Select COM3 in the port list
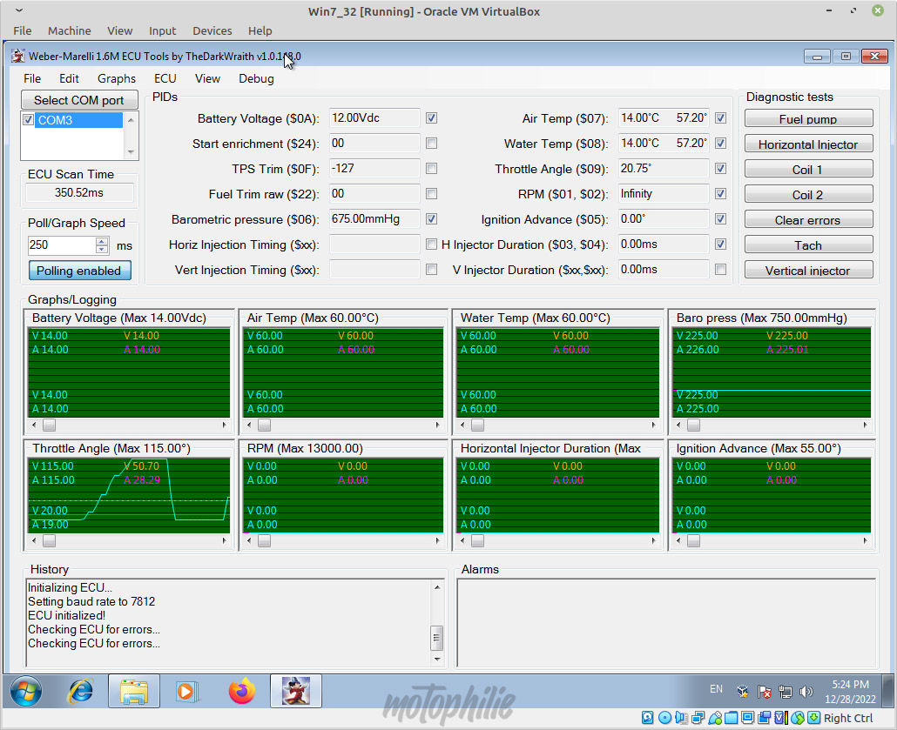The width and height of the screenshot is (897, 730). (x=79, y=120)
